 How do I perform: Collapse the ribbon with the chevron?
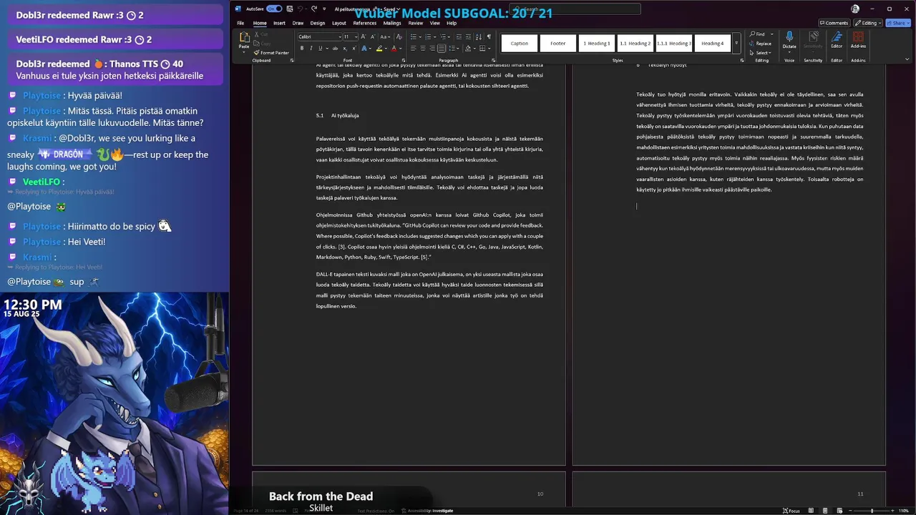(x=909, y=60)
